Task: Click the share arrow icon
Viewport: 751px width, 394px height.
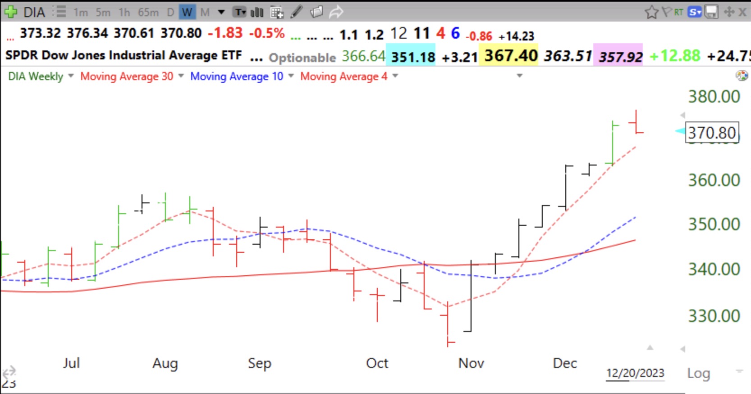Action: point(336,12)
